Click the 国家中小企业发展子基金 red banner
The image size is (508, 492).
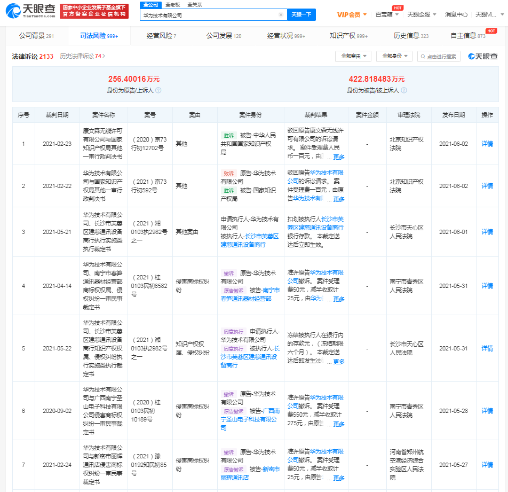pyautogui.click(x=94, y=11)
